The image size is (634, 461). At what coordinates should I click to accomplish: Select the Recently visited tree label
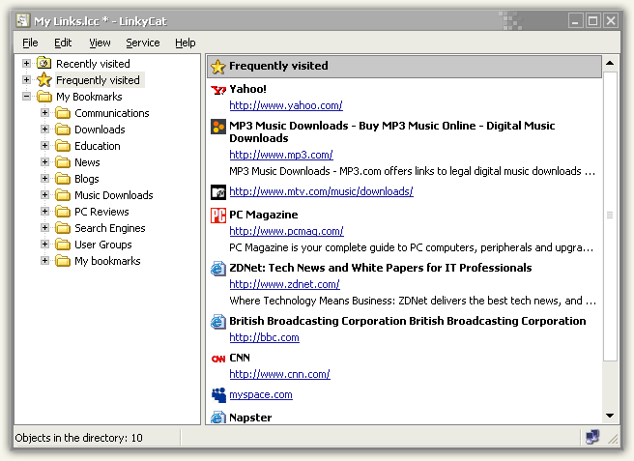(x=93, y=64)
